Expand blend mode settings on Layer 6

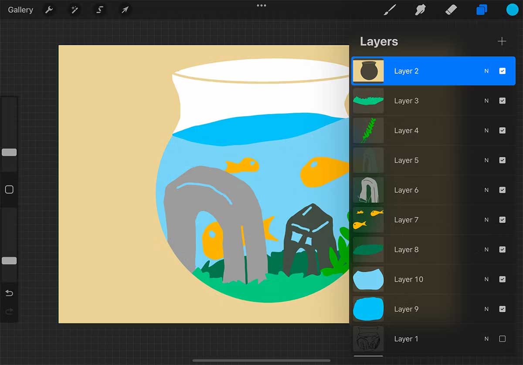486,190
